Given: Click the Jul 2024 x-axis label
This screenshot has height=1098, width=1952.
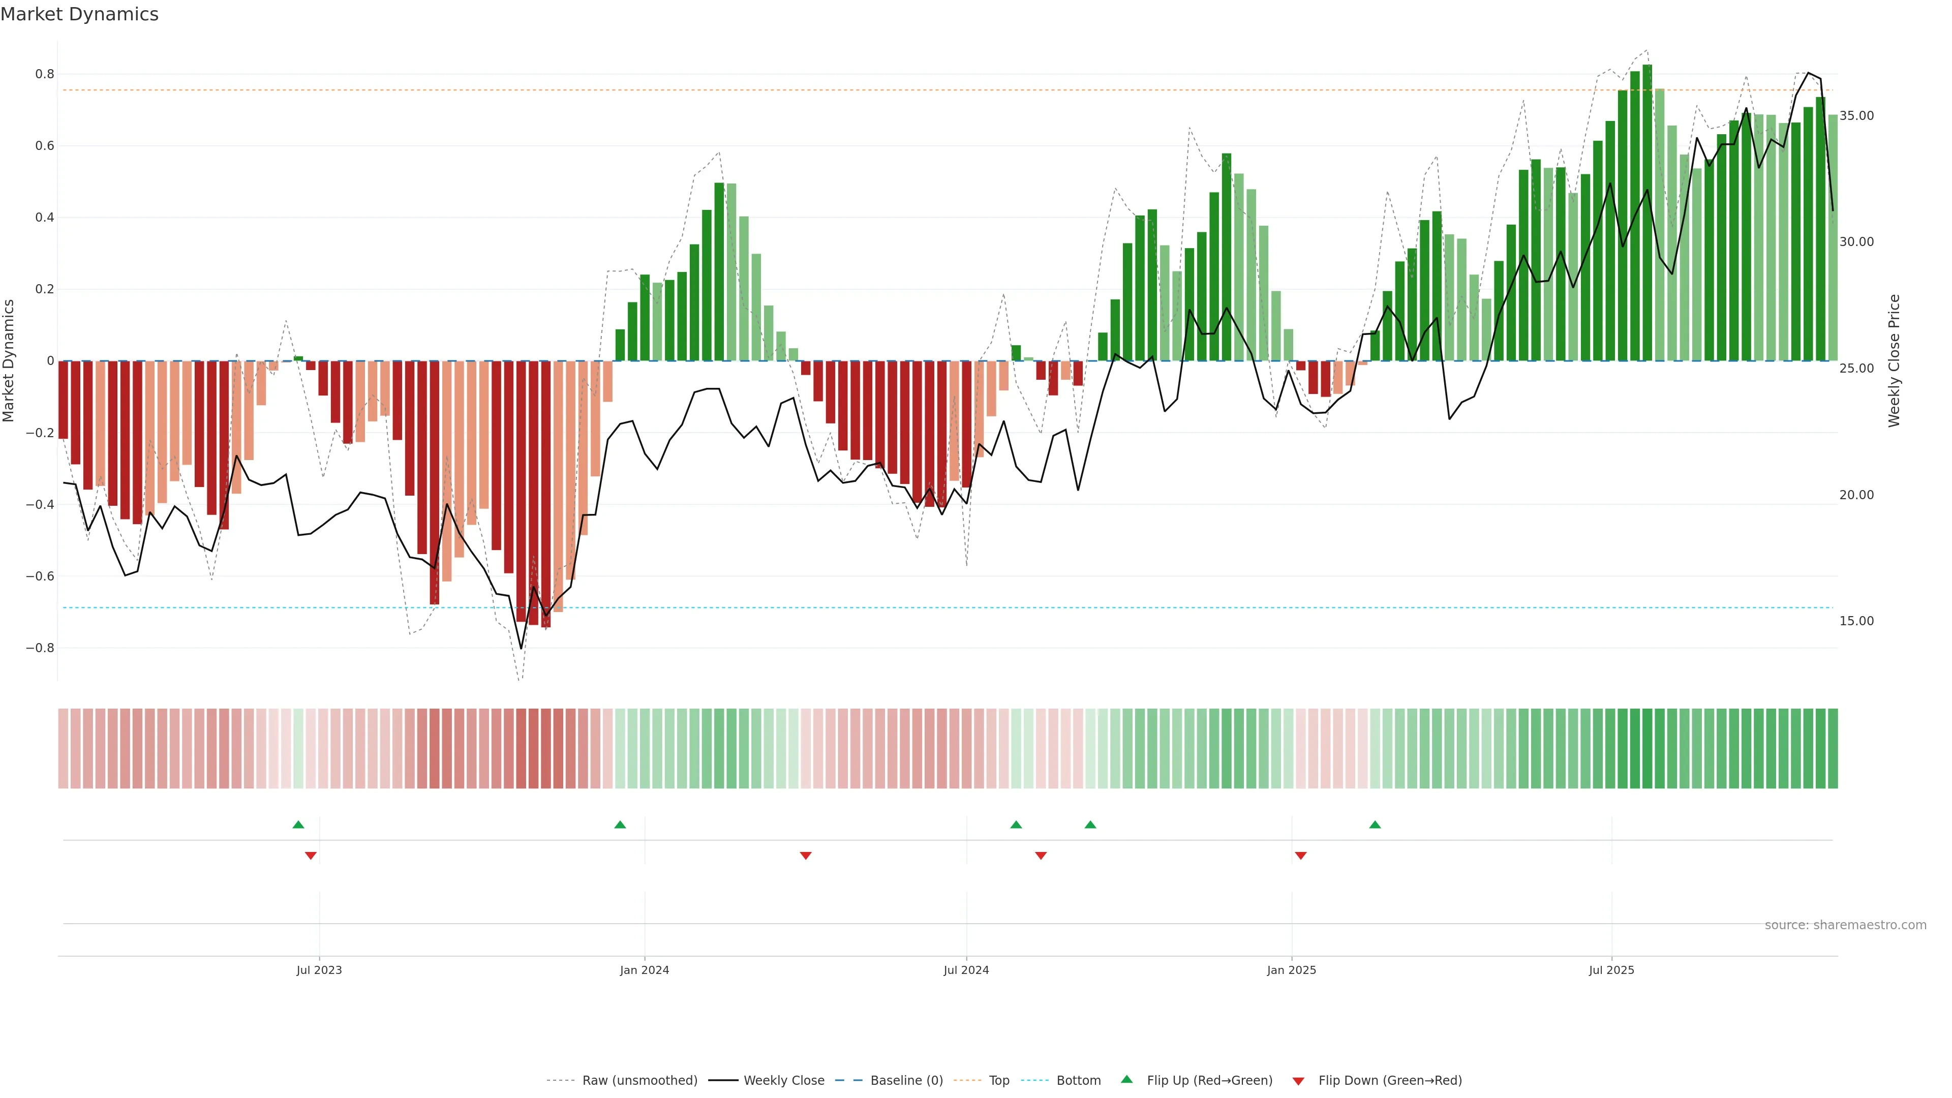Looking at the screenshot, I should 966,970.
